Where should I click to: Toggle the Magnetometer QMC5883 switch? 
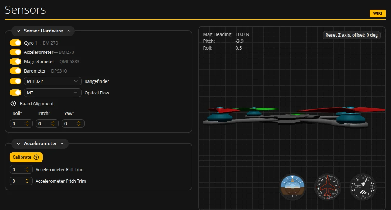[15, 61]
